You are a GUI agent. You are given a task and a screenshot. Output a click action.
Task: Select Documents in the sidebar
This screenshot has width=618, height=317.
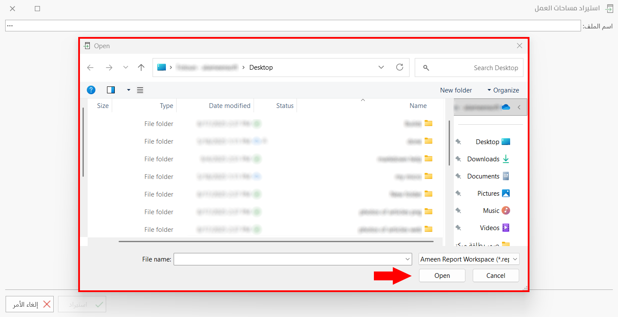pyautogui.click(x=483, y=176)
